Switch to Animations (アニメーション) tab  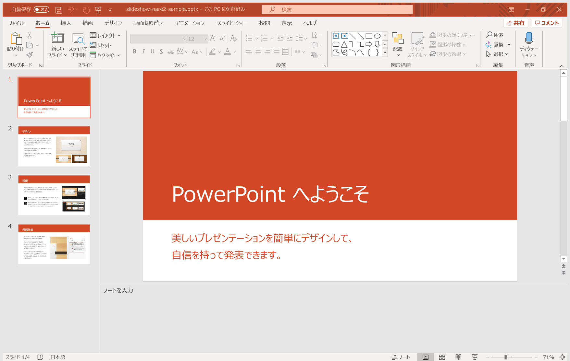pyautogui.click(x=190, y=23)
